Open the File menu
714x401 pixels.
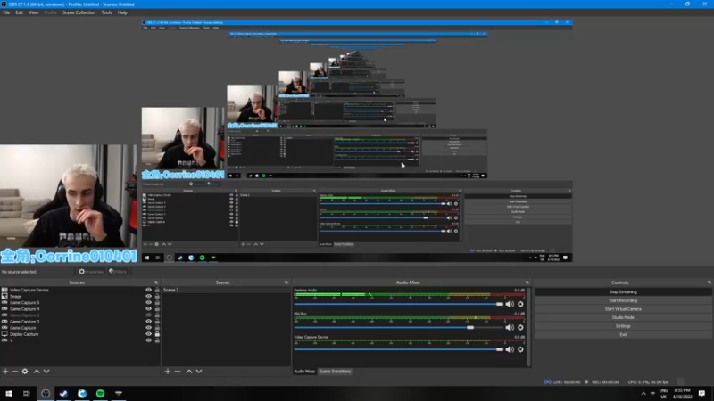click(6, 12)
